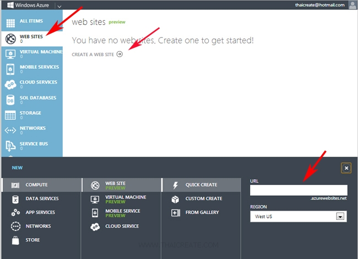The width and height of the screenshot is (358, 259).
Task: Open the Virtual Machines monitor icon in sidebar
Action: (x=10, y=54)
